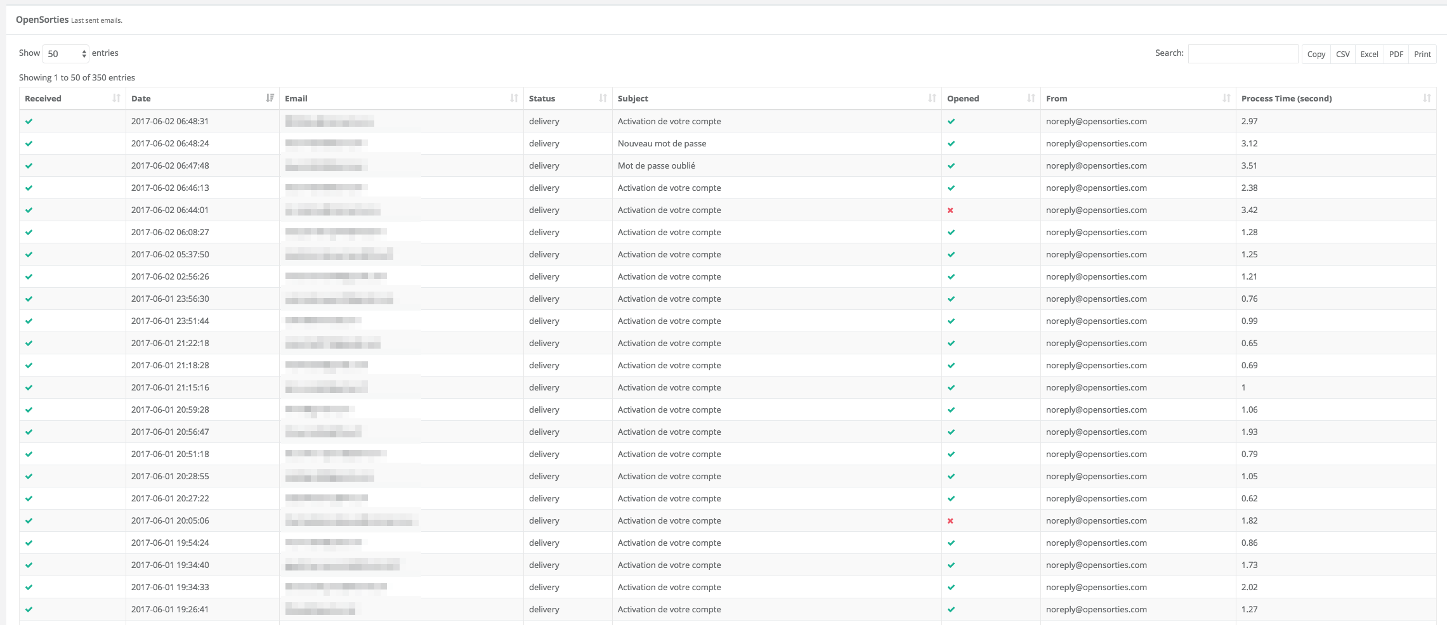Click the Process Time (second) header

pyautogui.click(x=1336, y=98)
